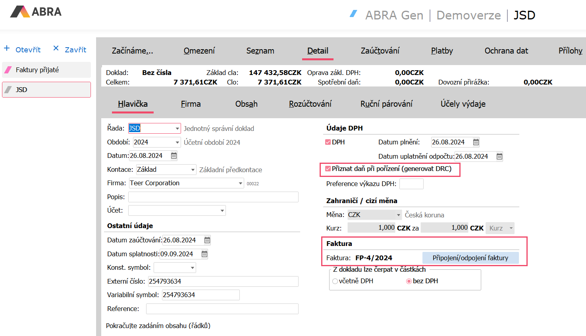Expand the Kontace dropdown
Screen dimensions: 586x336
(193, 170)
